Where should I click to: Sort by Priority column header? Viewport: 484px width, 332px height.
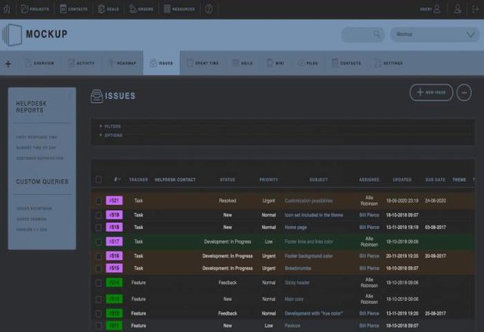point(268,179)
